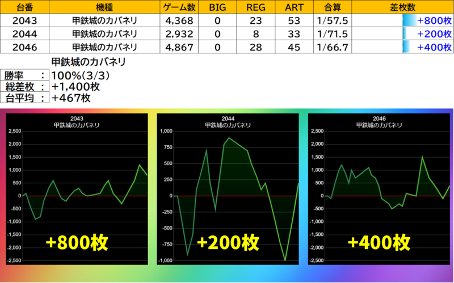Click the 合算 column header
This screenshot has width=454, height=283.
tap(333, 7)
